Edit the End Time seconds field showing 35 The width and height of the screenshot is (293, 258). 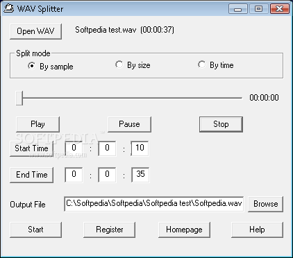point(140,175)
